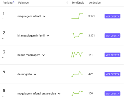Image resolution: width=124 pixels, height=101 pixels.
Task: Click VER OFERTA for buque maquiagem
Action: 113,55
